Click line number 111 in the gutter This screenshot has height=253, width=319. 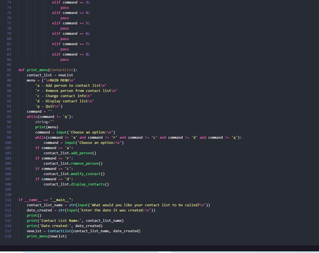pos(8,200)
